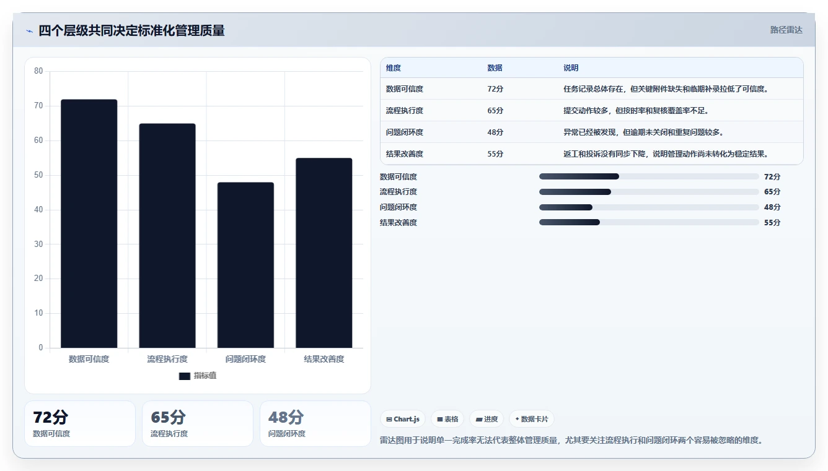The height and width of the screenshot is (471, 828).
Task: Click the 72分 cell in the table
Action: click(495, 89)
